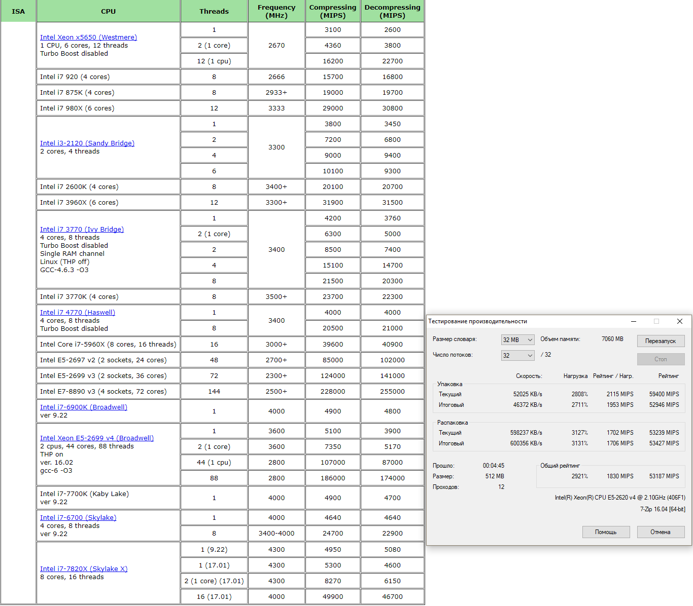Image resolution: width=693 pixels, height=606 pixels.
Task: Click the size value 512 MB
Action: pyautogui.click(x=495, y=476)
